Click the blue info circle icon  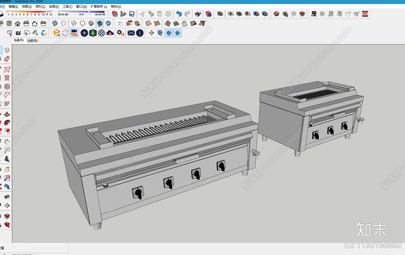[x=140, y=33]
